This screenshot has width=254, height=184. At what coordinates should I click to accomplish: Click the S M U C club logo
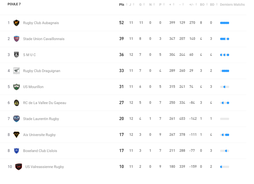click(17, 55)
